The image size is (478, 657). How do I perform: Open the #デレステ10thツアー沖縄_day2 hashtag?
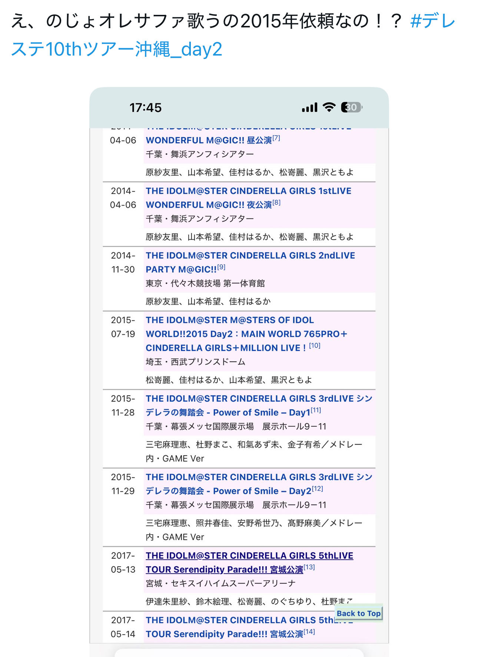[x=233, y=35]
